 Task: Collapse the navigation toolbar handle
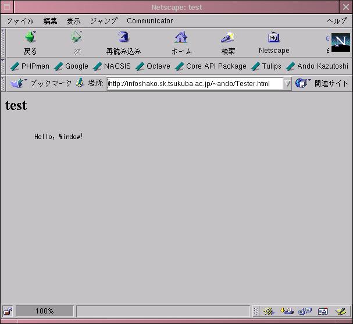pos(3,43)
